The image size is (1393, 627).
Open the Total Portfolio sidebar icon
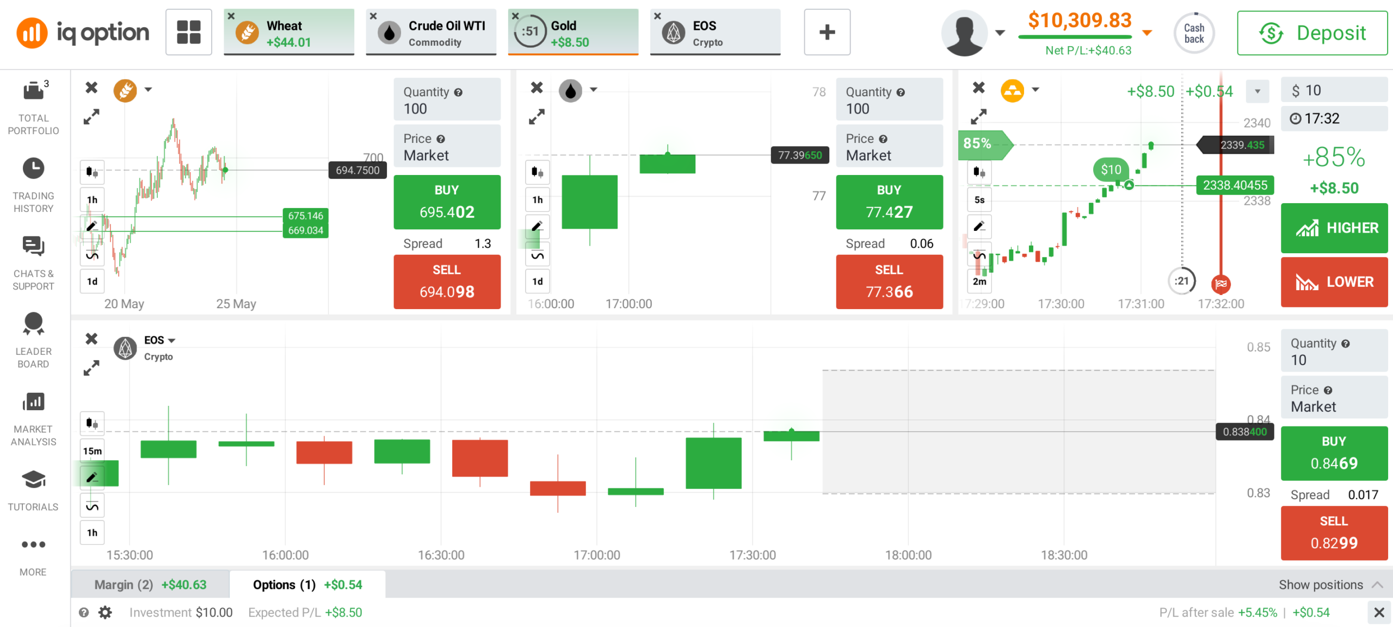(33, 91)
